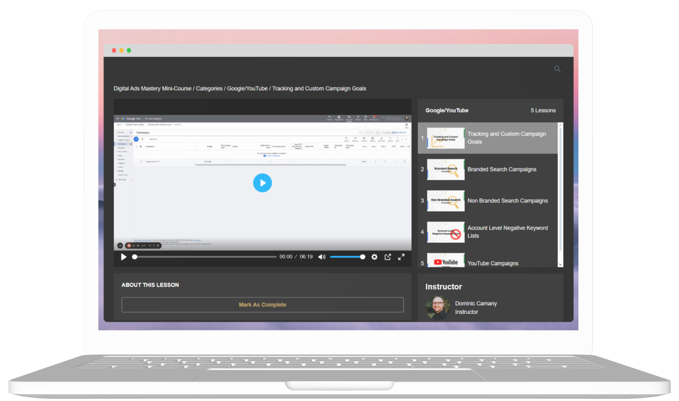Mute the video with the speaker icon
This screenshot has height=401, width=679.
pos(322,257)
